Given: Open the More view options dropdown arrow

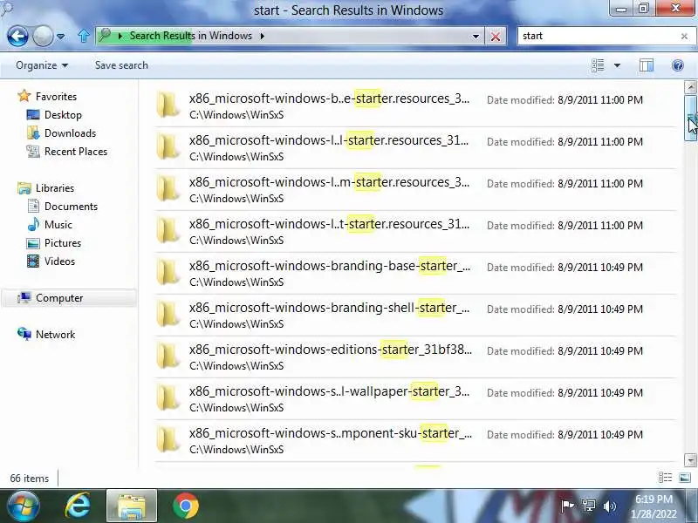Looking at the screenshot, I should tap(617, 65).
